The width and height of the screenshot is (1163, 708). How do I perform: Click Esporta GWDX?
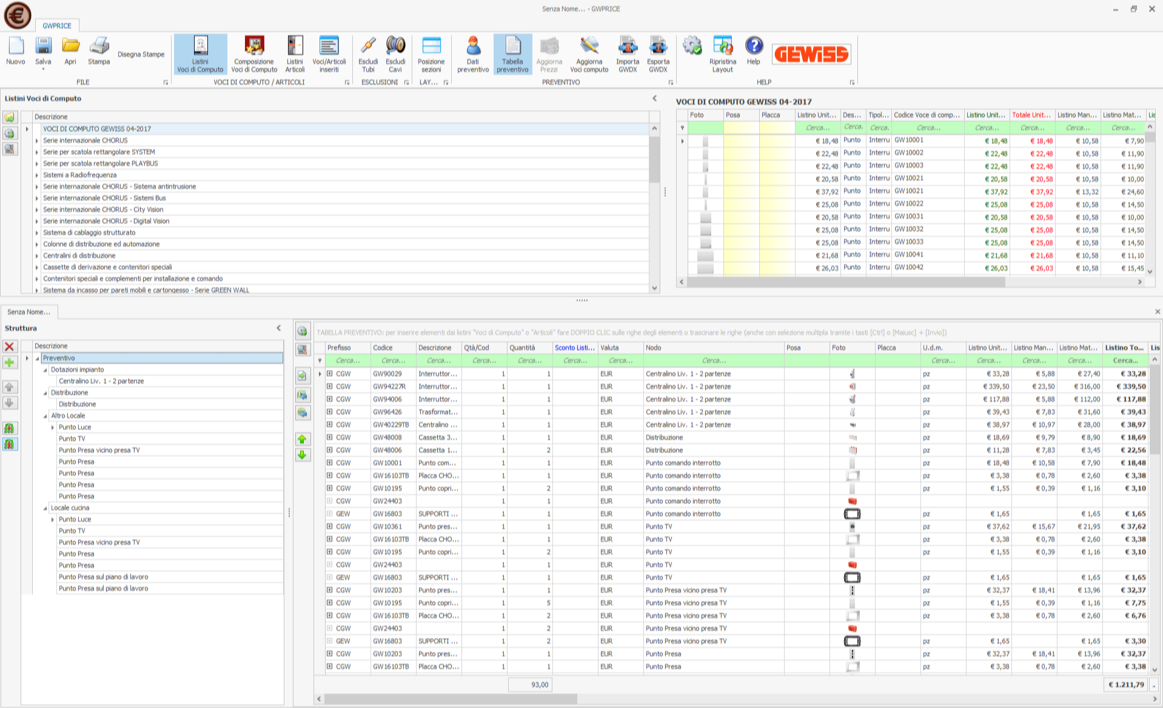tap(658, 54)
